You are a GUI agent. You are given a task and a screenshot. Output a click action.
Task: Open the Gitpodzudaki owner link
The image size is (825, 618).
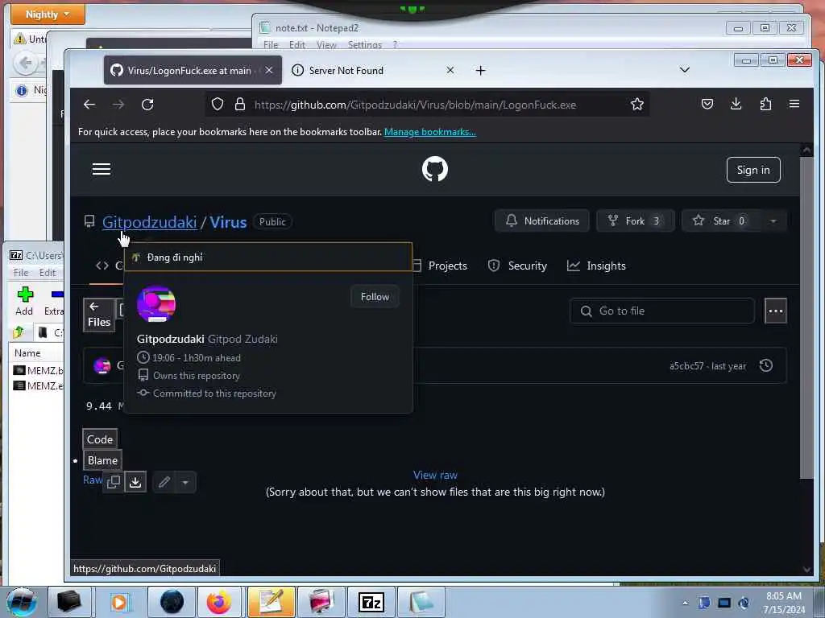pyautogui.click(x=149, y=222)
